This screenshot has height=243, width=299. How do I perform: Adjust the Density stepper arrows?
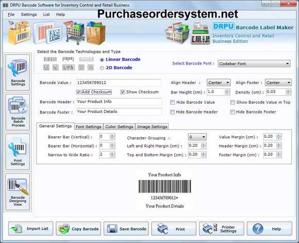(x=288, y=92)
